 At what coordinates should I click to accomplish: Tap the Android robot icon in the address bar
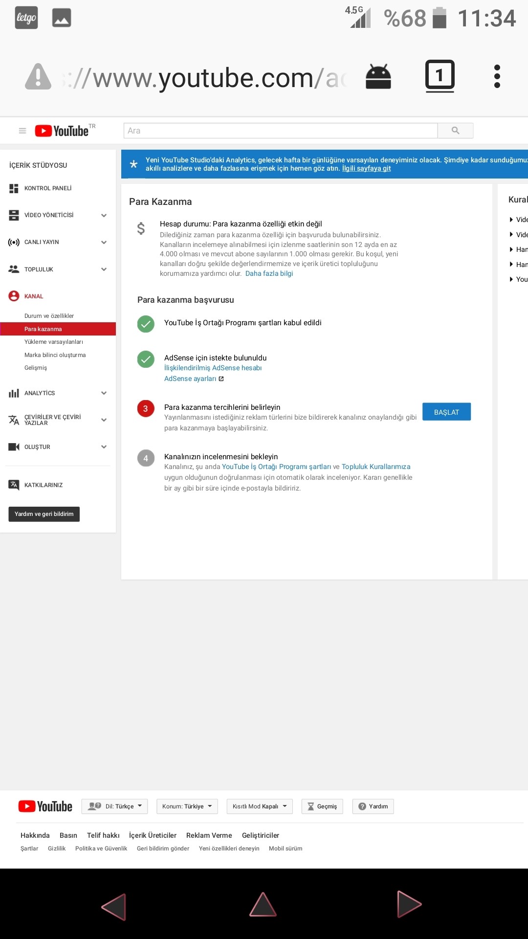coord(378,77)
